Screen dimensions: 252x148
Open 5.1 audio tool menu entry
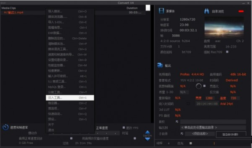(70, 81)
